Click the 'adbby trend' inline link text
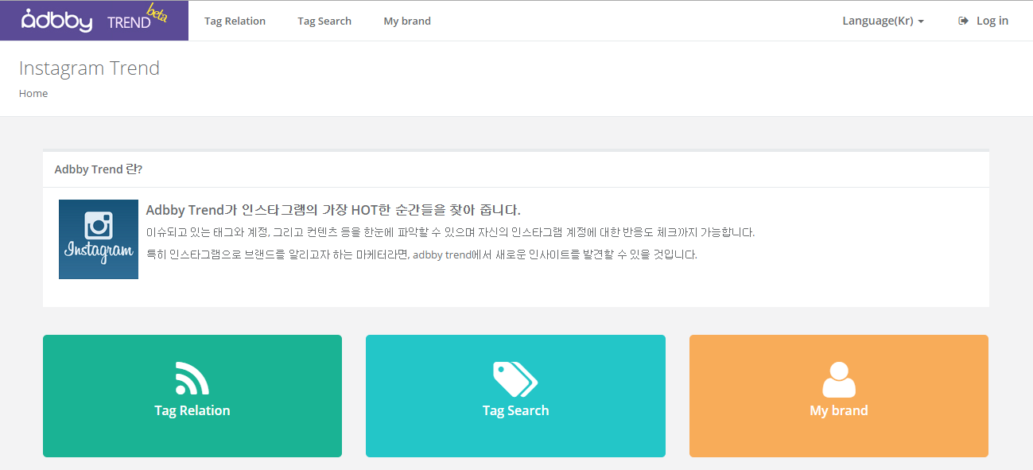This screenshot has height=470, width=1033. tap(441, 255)
